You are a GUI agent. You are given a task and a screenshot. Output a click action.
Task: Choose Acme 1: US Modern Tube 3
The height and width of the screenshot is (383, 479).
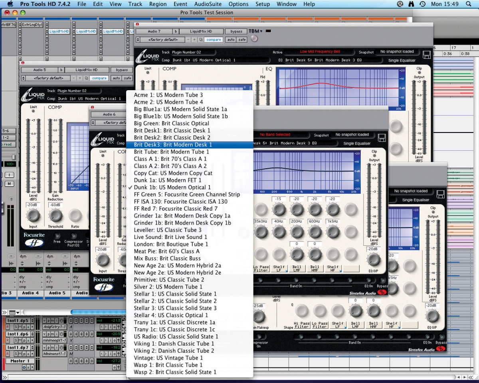pos(190,95)
